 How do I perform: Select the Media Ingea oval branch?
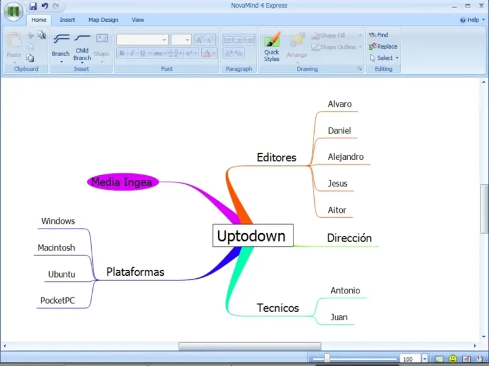tap(123, 182)
